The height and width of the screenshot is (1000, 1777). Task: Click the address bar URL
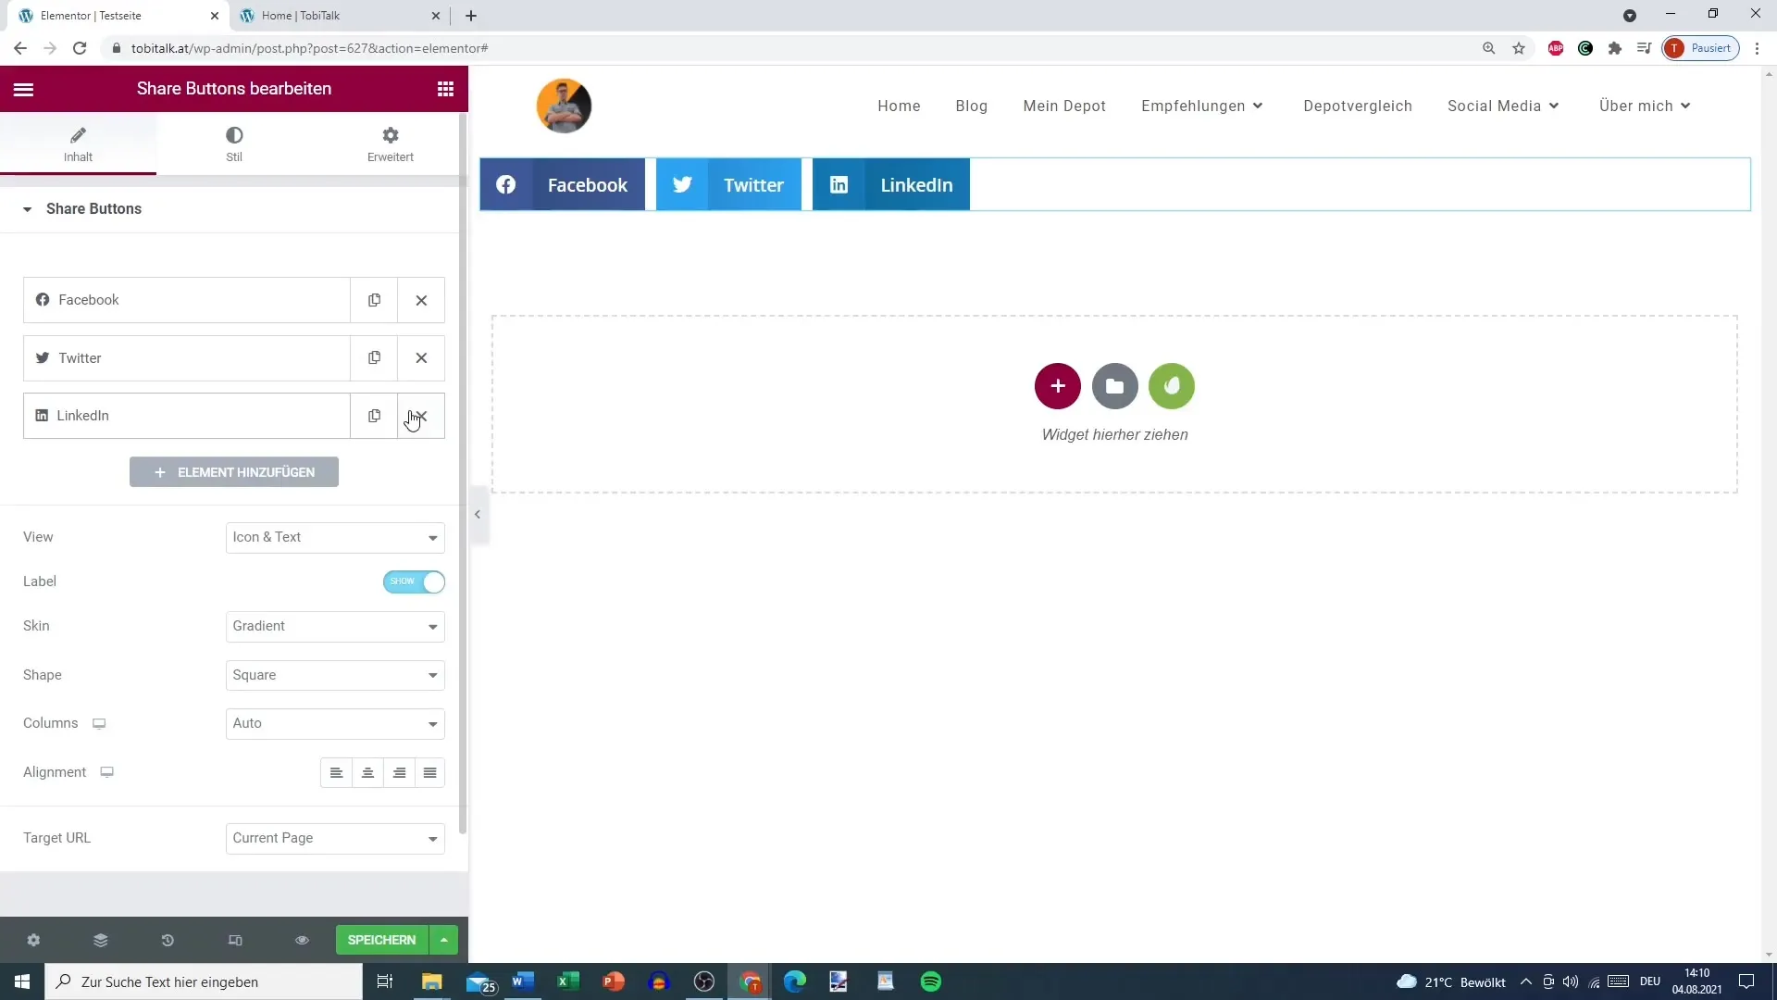[309, 48]
